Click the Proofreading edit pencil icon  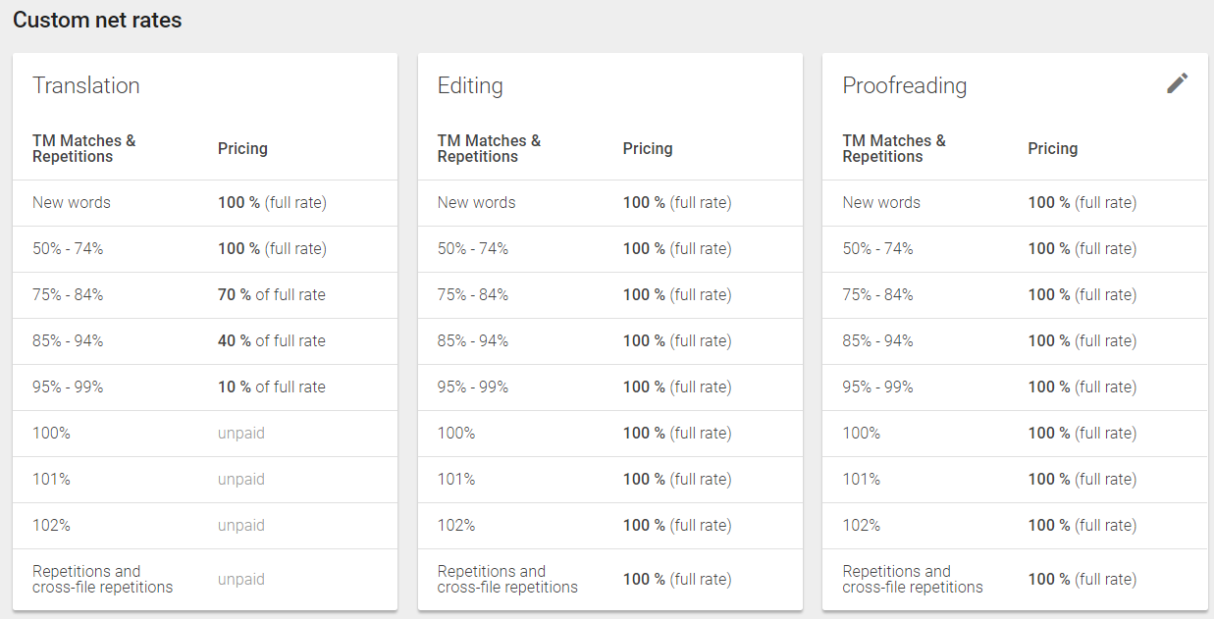[1177, 83]
